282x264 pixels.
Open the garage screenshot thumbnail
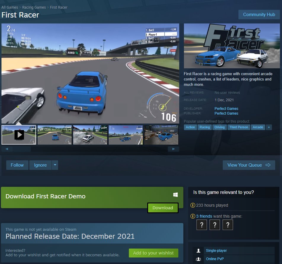coord(161,135)
